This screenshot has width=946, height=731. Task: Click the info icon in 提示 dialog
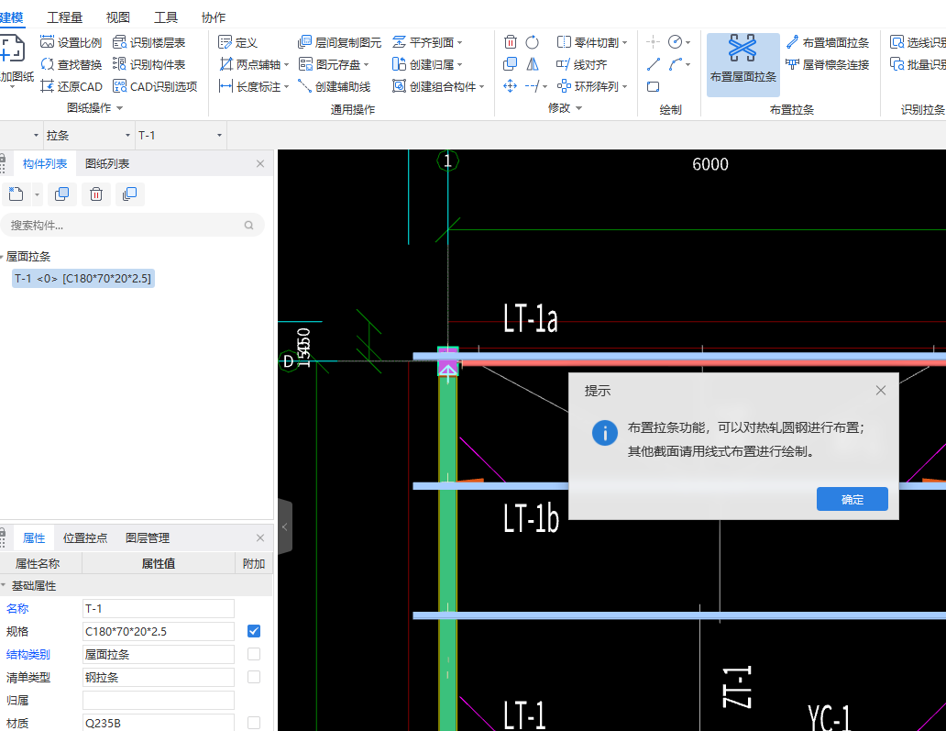[x=604, y=433]
